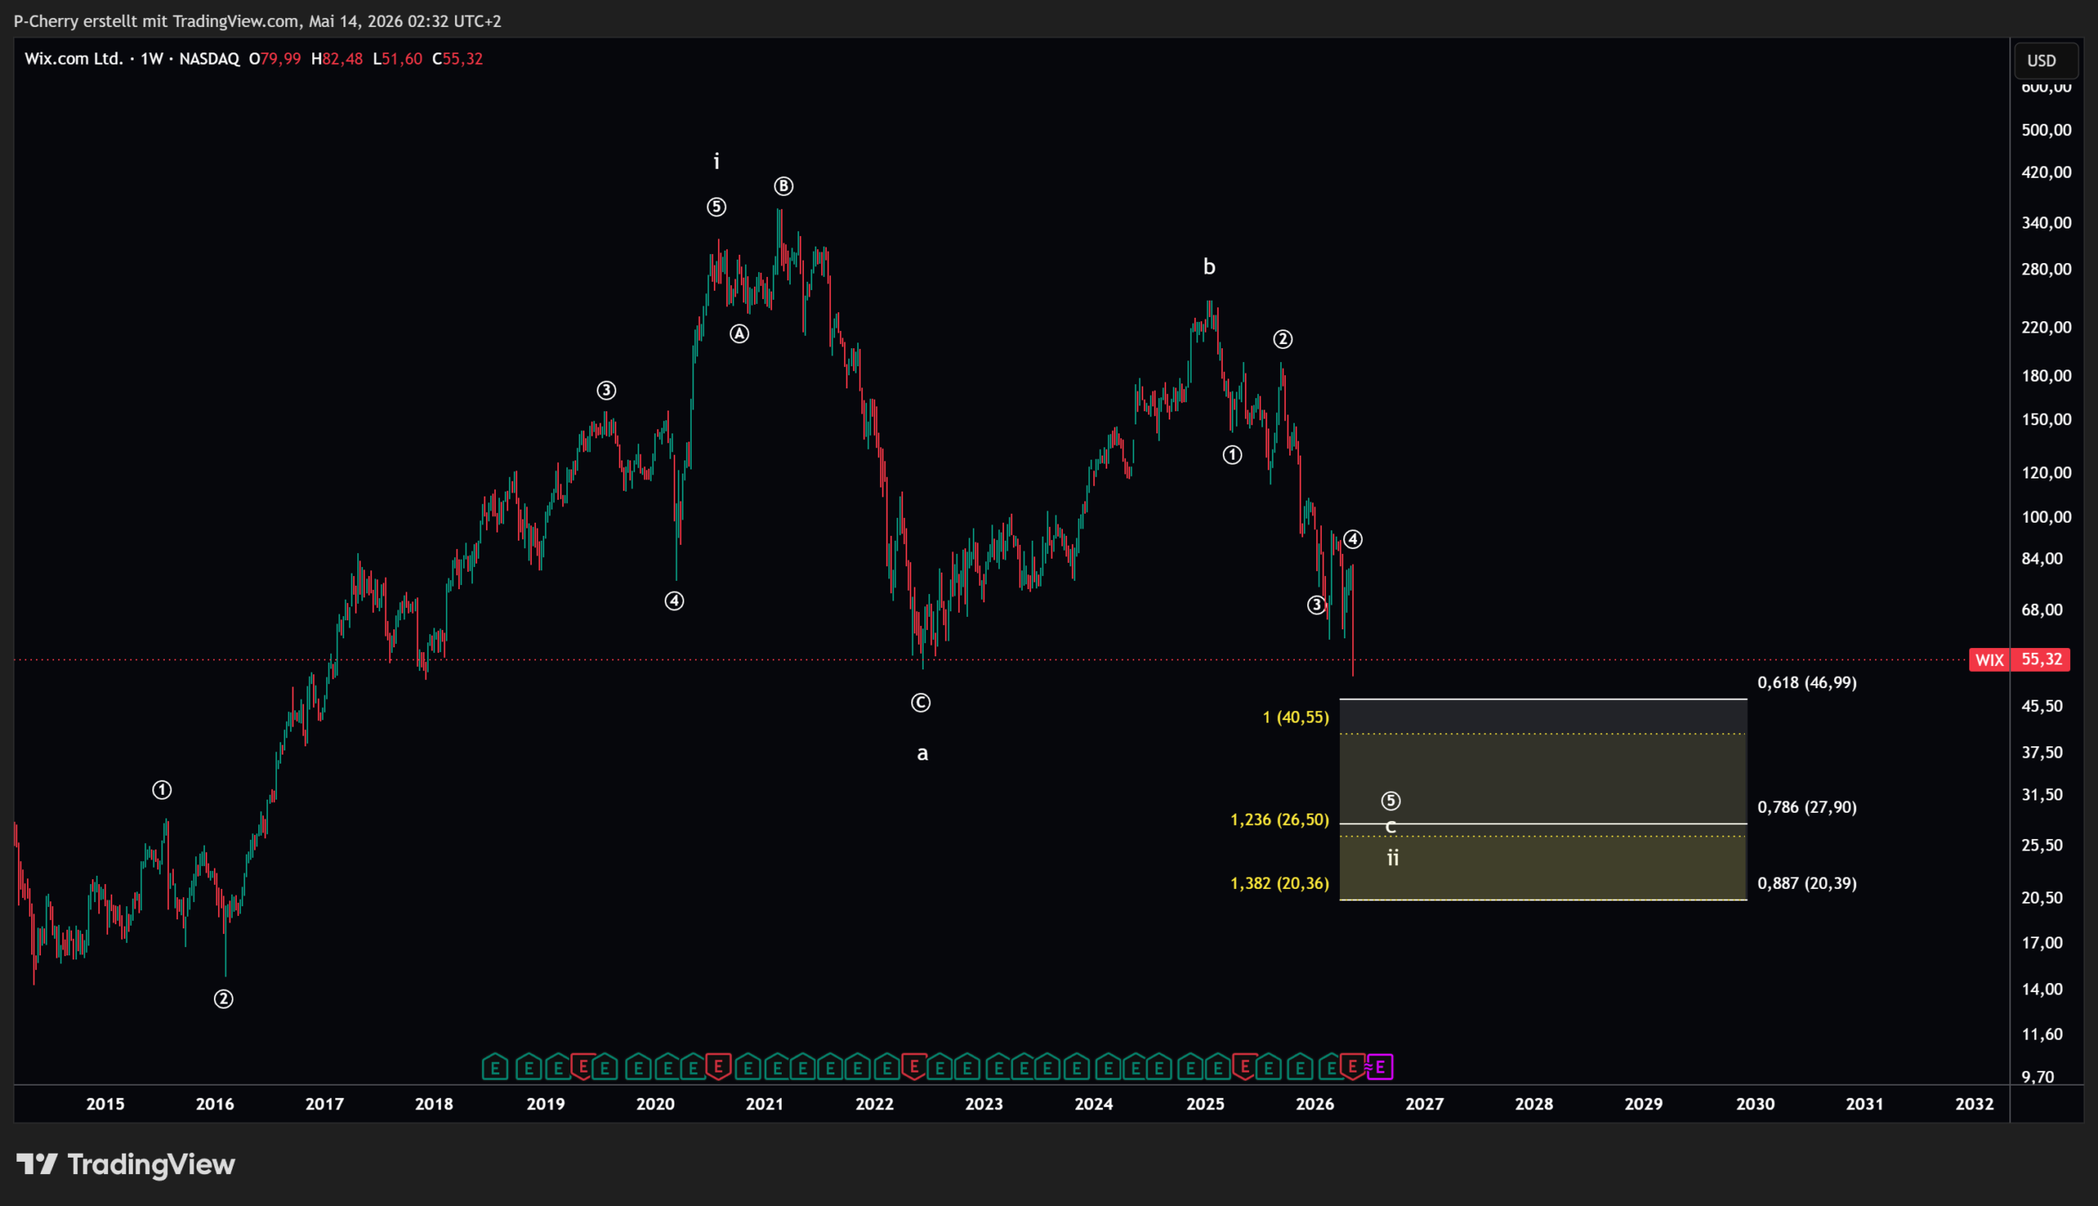2098x1206 pixels.
Task: Click the lowercase b wave label
Action: pos(1210,267)
